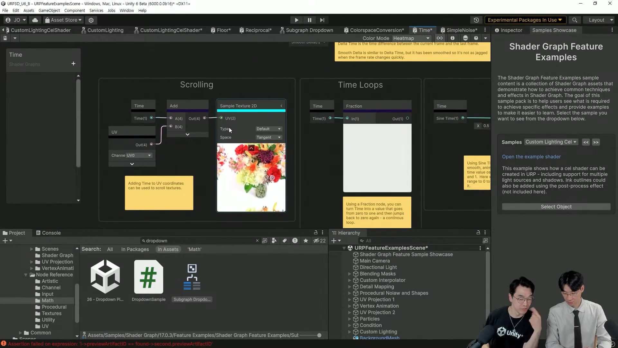Click Open the example shader link
This screenshot has width=618, height=348.
tap(531, 157)
